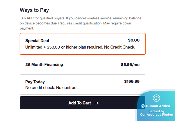Click the No credit check. No contract. text
Screen dimensions: 175x121
[52, 88]
